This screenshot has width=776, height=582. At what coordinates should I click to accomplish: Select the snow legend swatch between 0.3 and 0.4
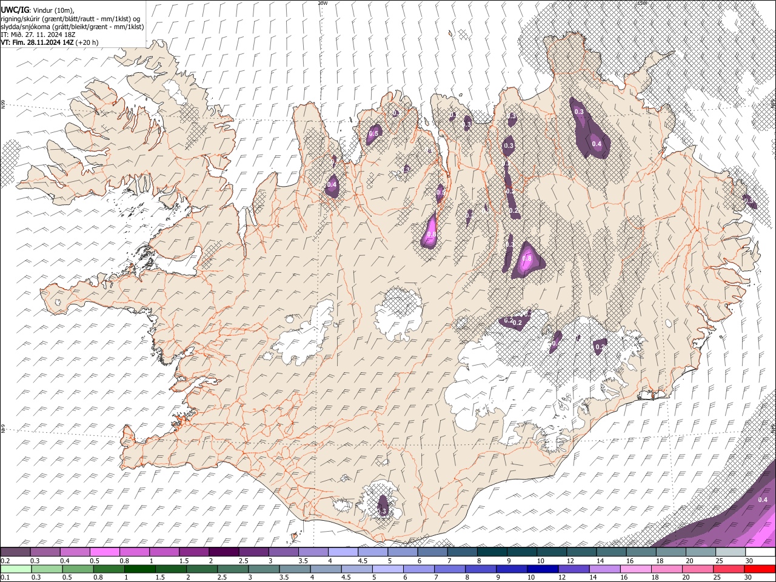45,552
